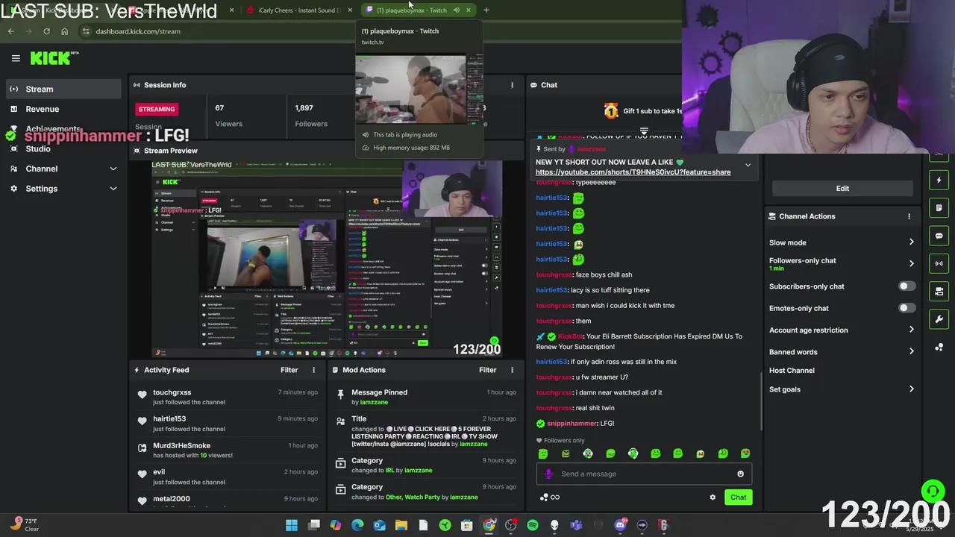Click iamzzane link under Message Pinned
Screen dimensions: 955x537
coord(374,402)
